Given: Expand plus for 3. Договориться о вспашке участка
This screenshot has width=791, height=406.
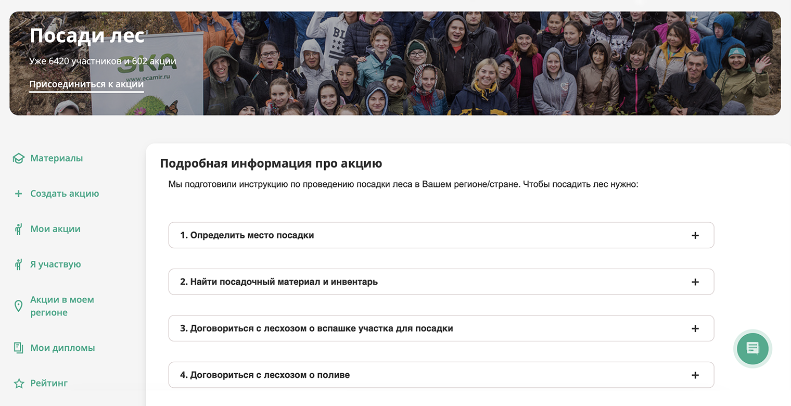Looking at the screenshot, I should pos(695,328).
